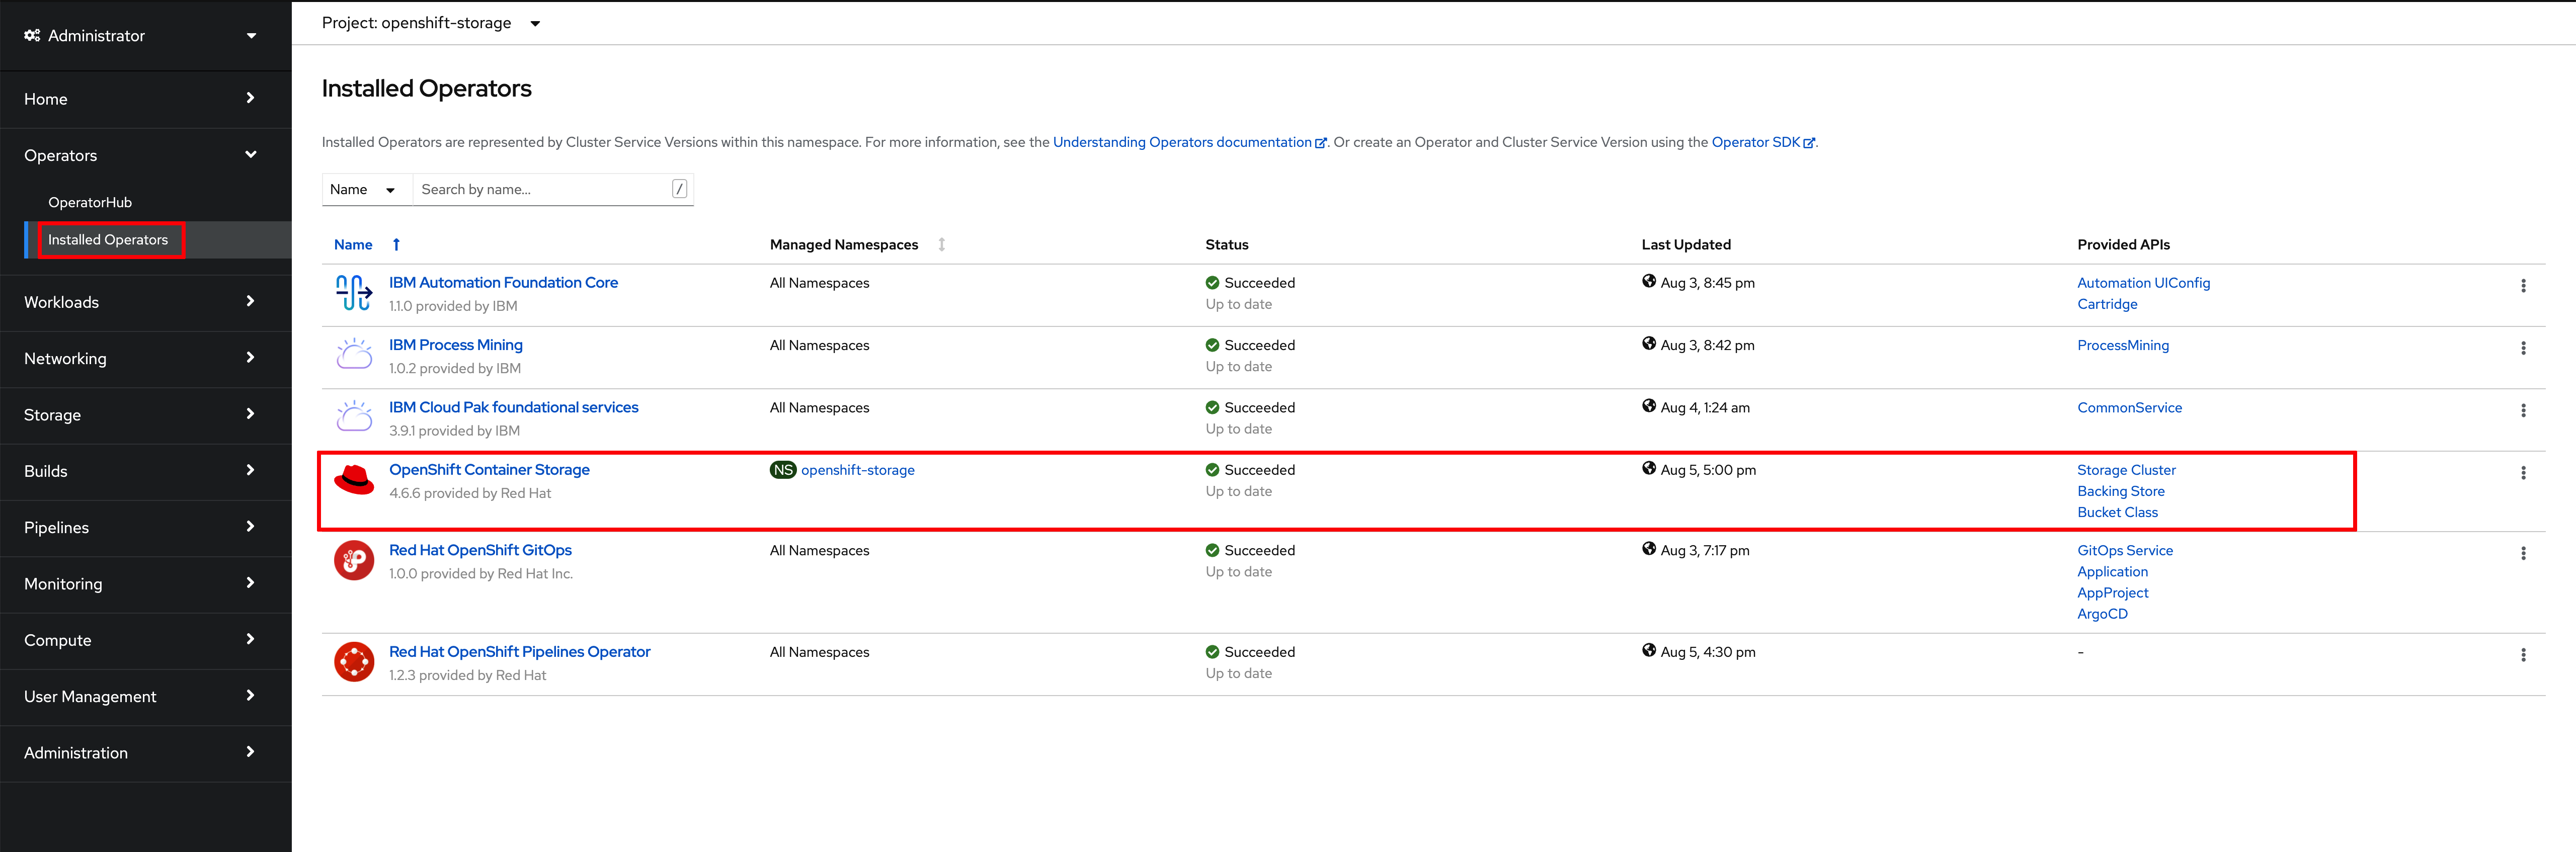The width and height of the screenshot is (2576, 852).
Task: Open the Bucket Class API link
Action: (2117, 512)
